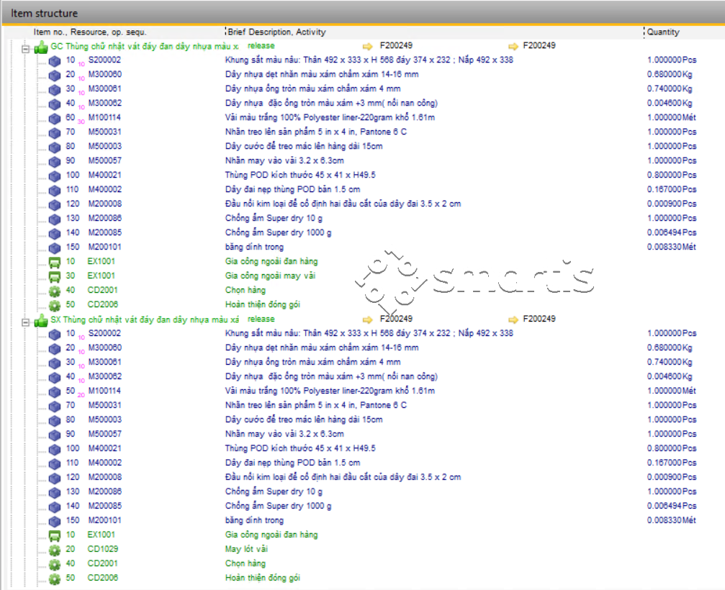Select quantity 0.006494Pcs under SX
This screenshot has width=725, height=590.
(x=672, y=506)
